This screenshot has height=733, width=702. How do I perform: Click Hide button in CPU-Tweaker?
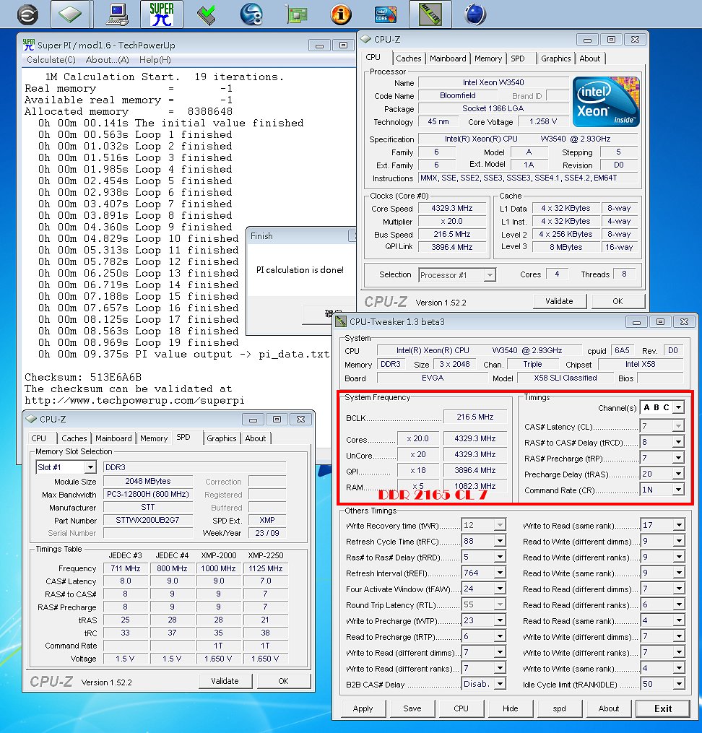pyautogui.click(x=511, y=708)
